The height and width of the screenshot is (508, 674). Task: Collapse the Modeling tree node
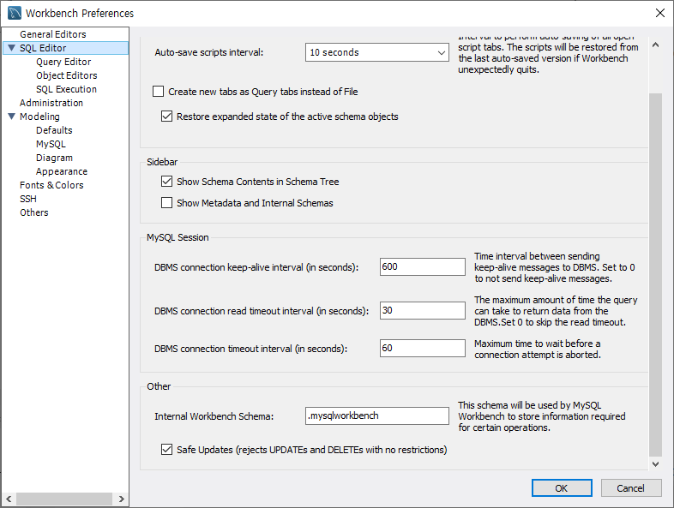[12, 117]
